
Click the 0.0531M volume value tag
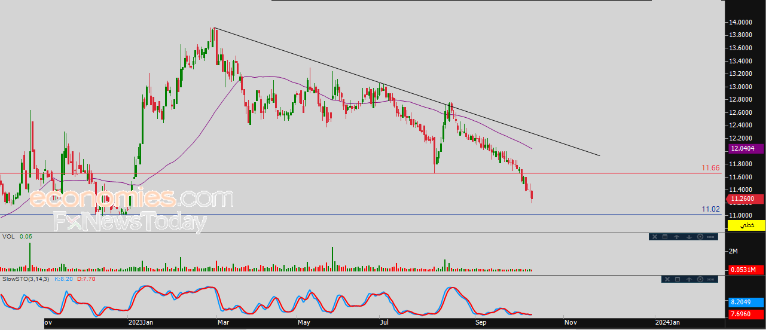click(746, 270)
